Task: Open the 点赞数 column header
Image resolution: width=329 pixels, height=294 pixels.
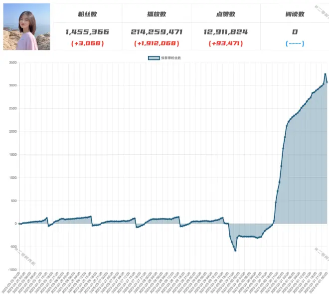Action: tap(226, 14)
